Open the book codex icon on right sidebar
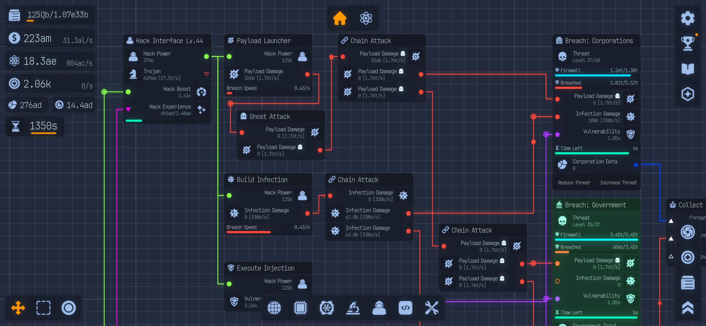706x326 pixels. (688, 68)
